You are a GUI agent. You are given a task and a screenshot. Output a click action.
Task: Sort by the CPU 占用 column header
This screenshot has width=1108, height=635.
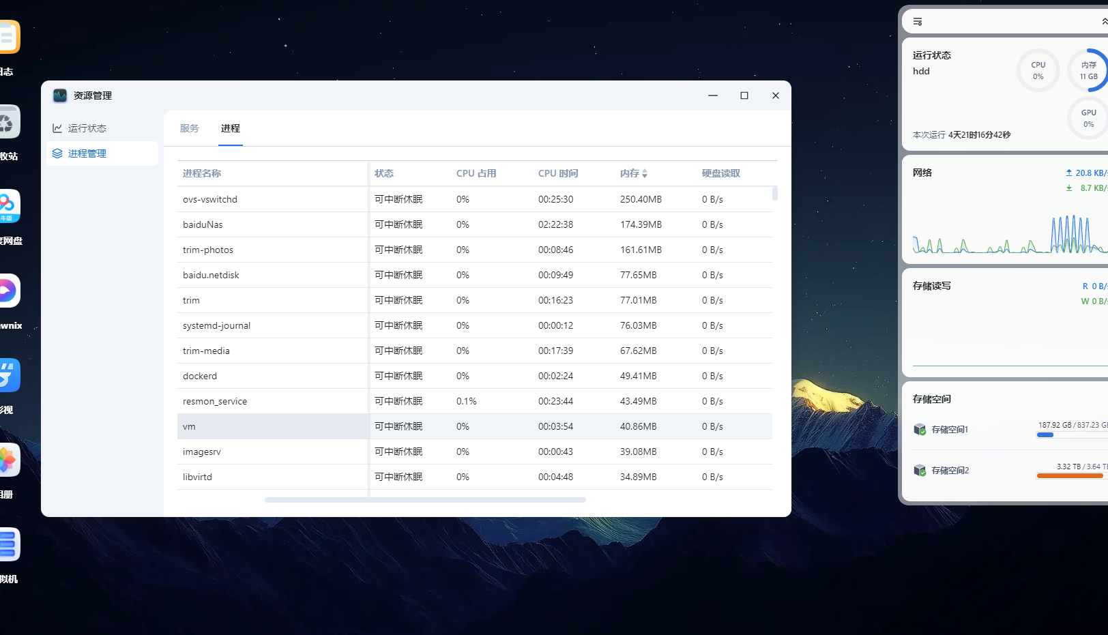pyautogui.click(x=476, y=173)
